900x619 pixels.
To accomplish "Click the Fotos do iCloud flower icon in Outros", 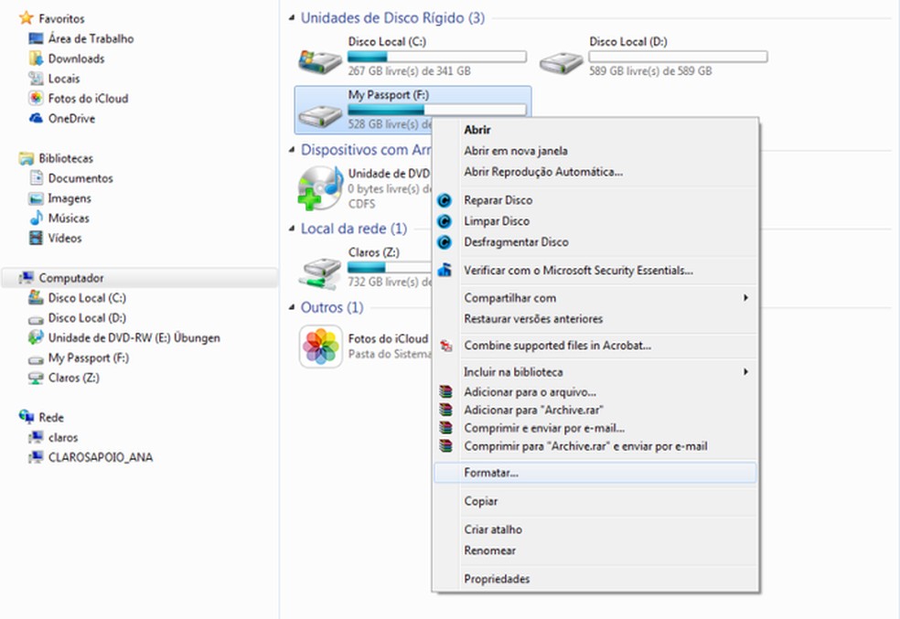I will (321, 347).
